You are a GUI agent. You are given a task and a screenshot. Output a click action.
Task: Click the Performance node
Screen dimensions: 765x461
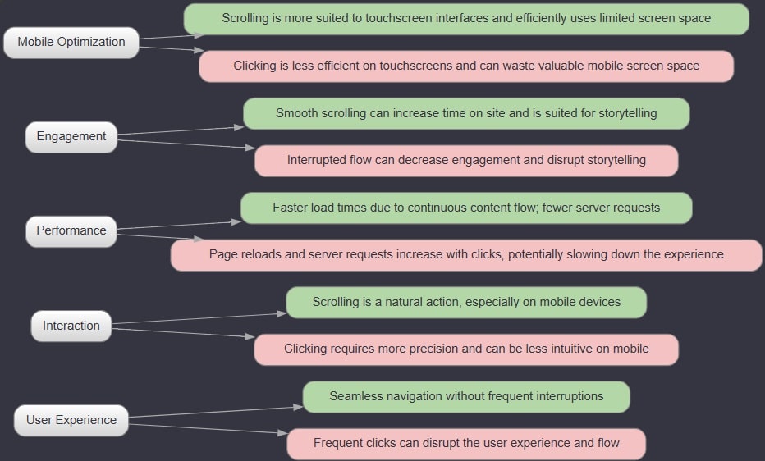(x=71, y=231)
